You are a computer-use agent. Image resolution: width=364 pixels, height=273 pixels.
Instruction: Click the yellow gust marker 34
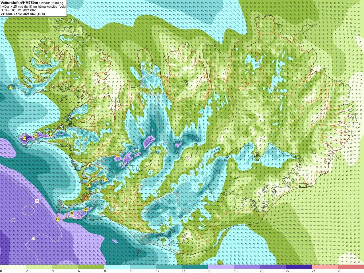(x=36, y=136)
